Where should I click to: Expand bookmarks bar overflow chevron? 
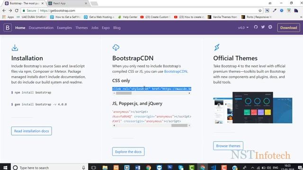pyautogui.click(x=301, y=17)
